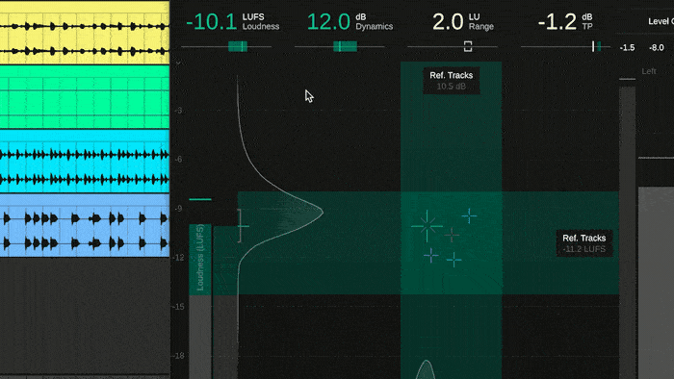Select the purple crosshair reference marker
The image size is (674, 379).
point(430,256)
